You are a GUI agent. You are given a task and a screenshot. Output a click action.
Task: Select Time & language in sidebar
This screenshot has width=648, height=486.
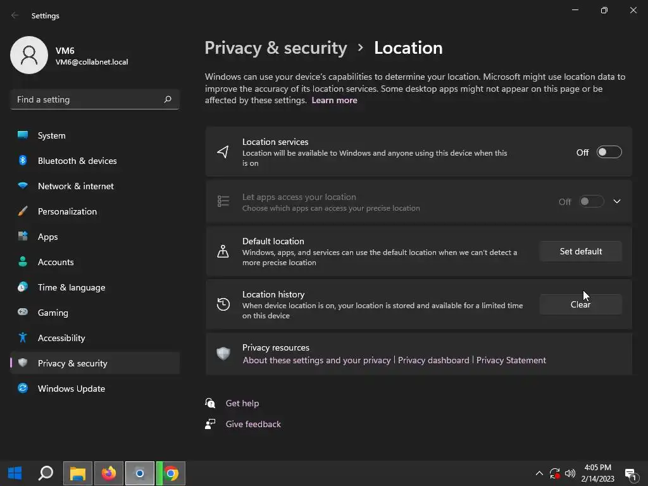(72, 287)
